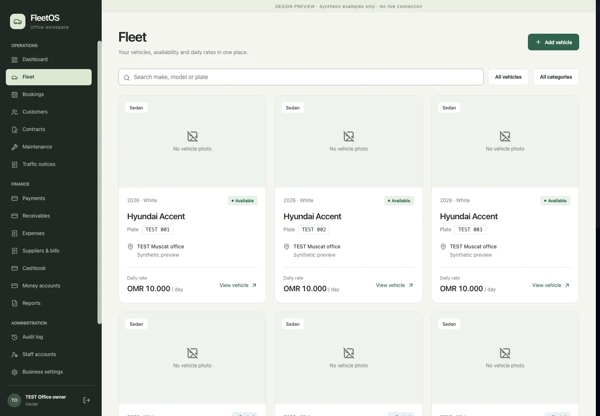Click the Hyundai Accent title on the TEST 001 card
This screenshot has height=416, width=600.
click(x=156, y=216)
